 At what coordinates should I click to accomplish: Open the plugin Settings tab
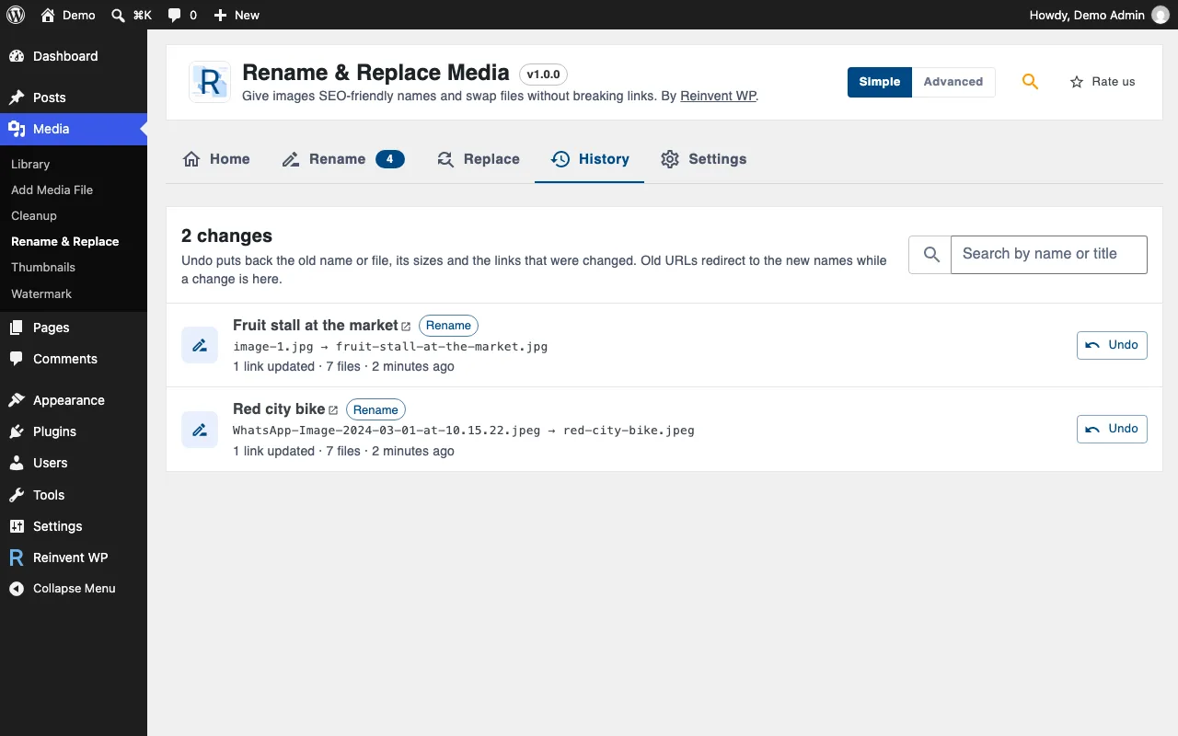(704, 159)
